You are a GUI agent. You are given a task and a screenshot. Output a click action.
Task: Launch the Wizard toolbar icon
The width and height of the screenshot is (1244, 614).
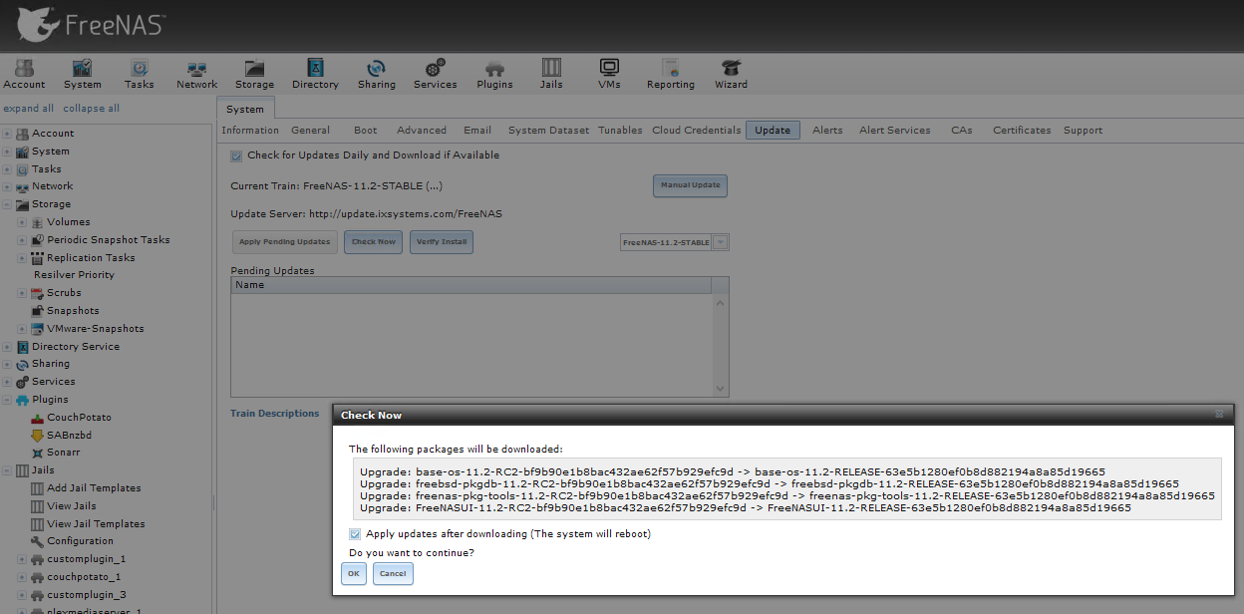731,74
